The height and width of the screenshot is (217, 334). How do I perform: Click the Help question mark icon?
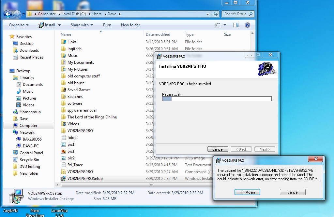point(247,25)
